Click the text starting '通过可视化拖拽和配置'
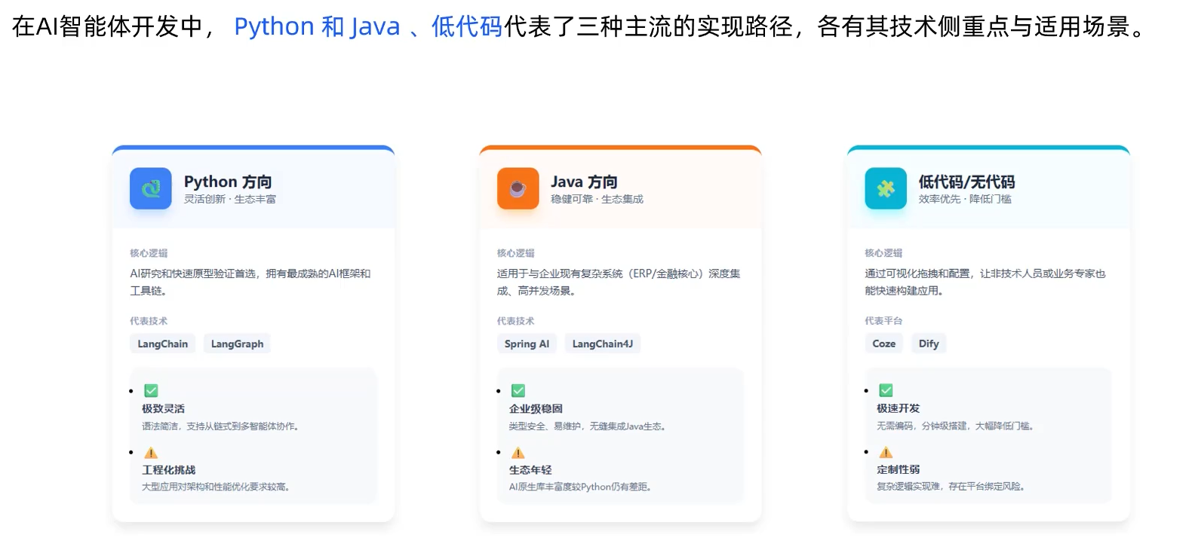This screenshot has height=556, width=1192. click(x=985, y=282)
